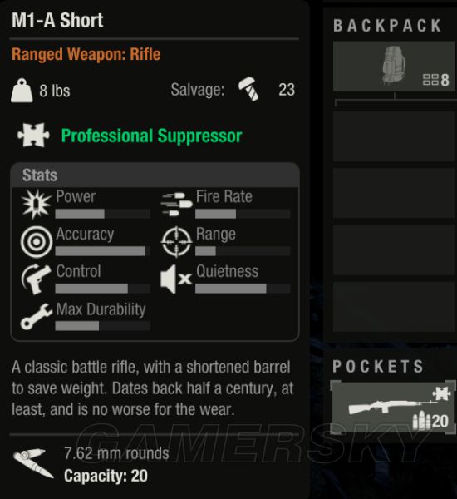Click the salvage screw icon
457x499 pixels.
[x=248, y=89]
